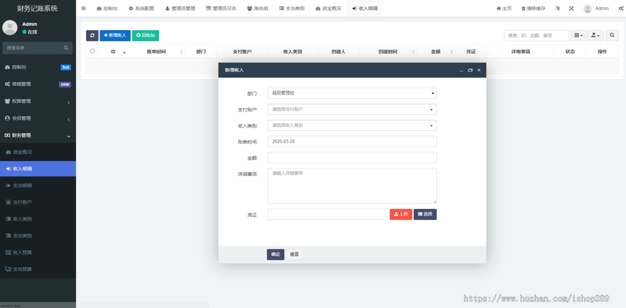Click the 凭证 text input
The height and width of the screenshot is (308, 626).
(x=329, y=214)
